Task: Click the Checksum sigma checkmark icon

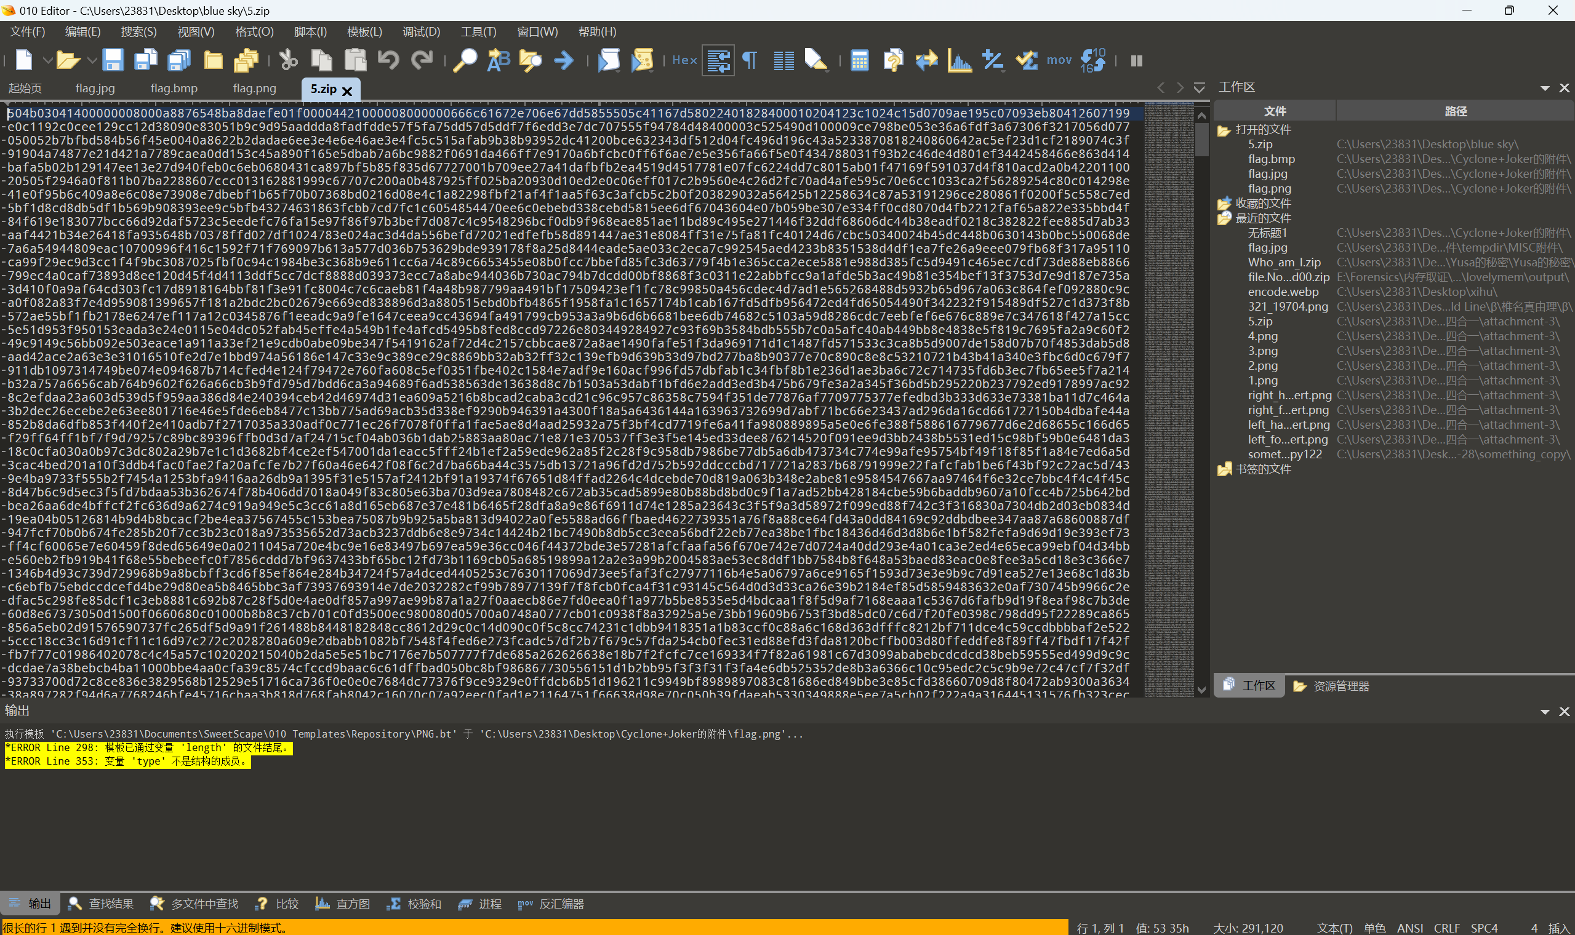Action: tap(1027, 60)
